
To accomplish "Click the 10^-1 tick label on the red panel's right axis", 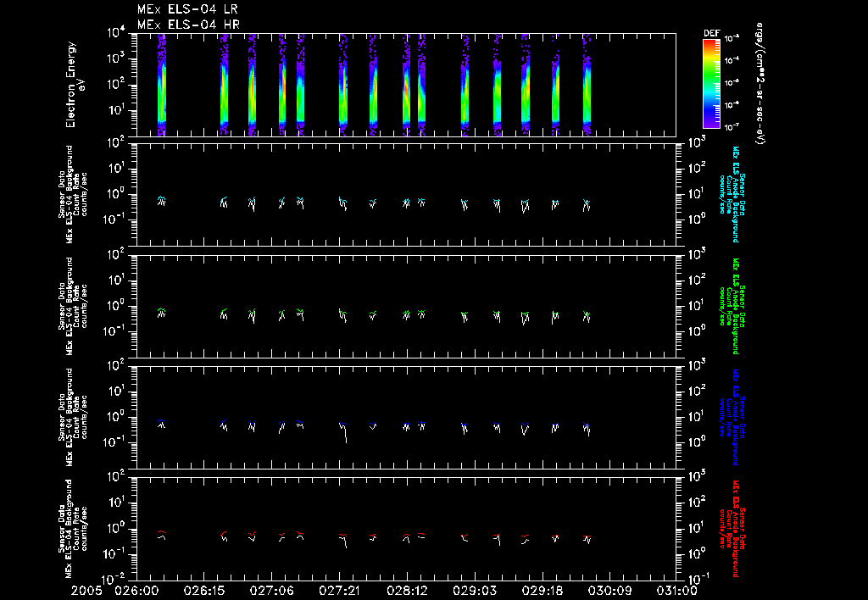I will [698, 580].
